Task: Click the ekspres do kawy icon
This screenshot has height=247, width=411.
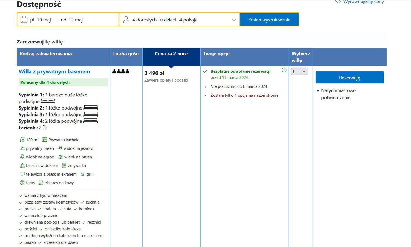Action: tap(41, 183)
